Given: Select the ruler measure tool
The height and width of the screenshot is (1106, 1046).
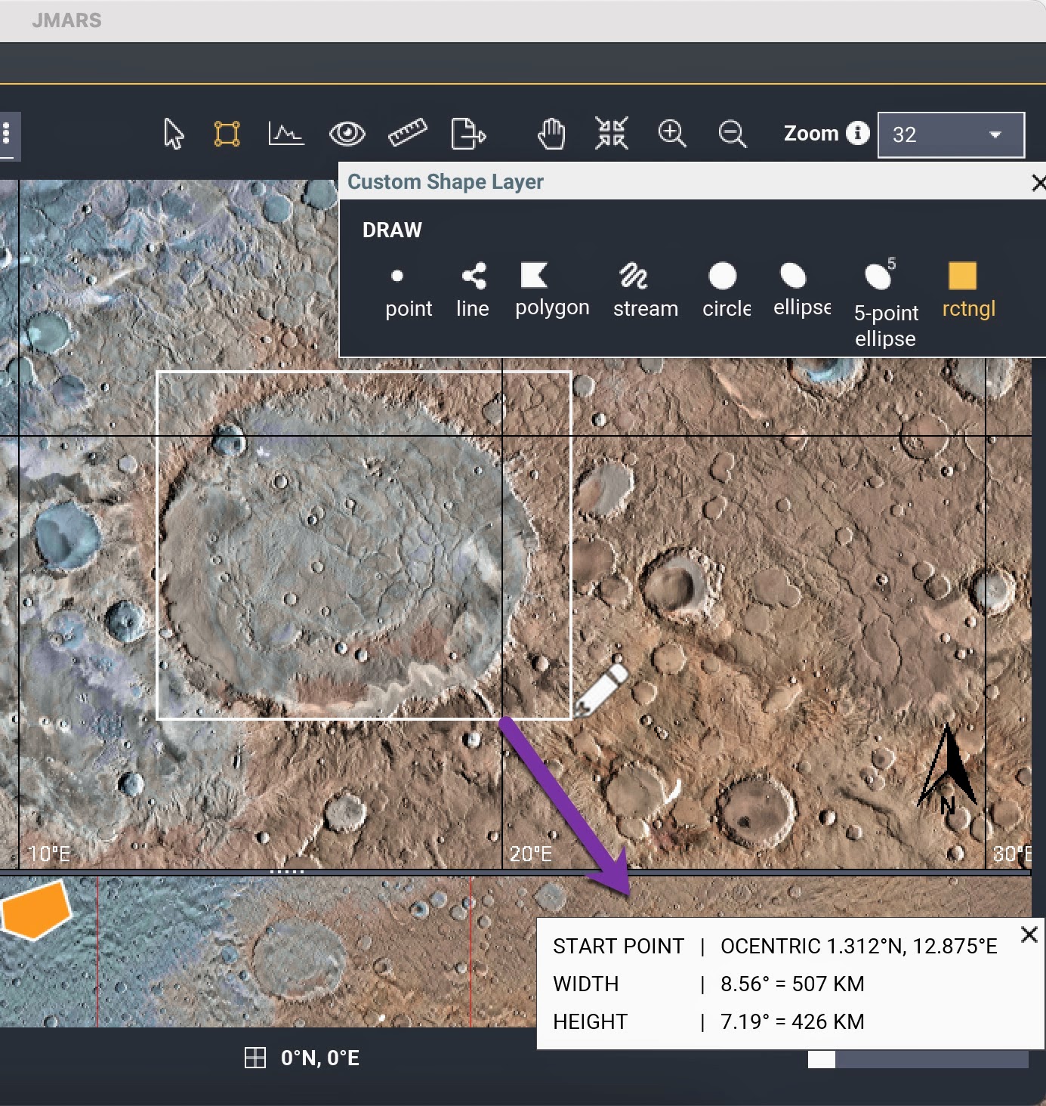Looking at the screenshot, I should pyautogui.click(x=407, y=134).
